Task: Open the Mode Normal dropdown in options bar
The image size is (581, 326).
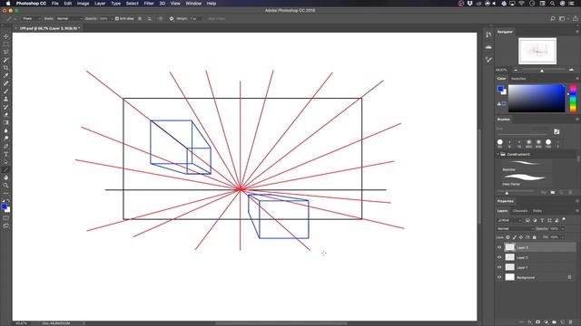Action: [x=69, y=18]
